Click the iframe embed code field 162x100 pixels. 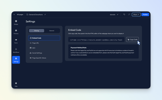[96, 40]
